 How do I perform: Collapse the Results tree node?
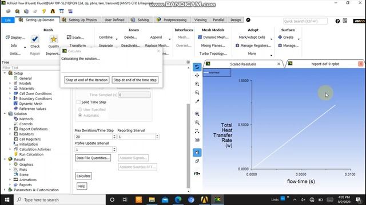pos(5,159)
